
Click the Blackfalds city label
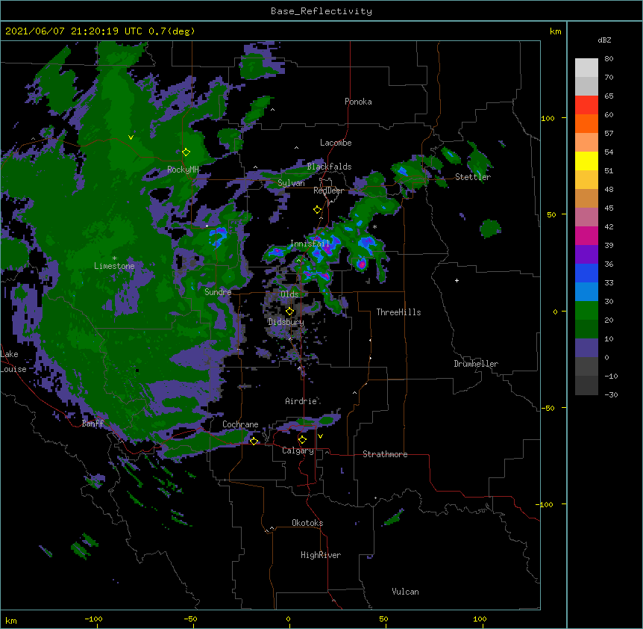[329, 167]
